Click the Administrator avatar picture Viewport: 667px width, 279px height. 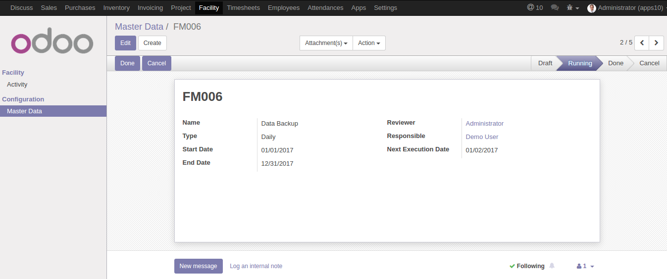tap(591, 8)
